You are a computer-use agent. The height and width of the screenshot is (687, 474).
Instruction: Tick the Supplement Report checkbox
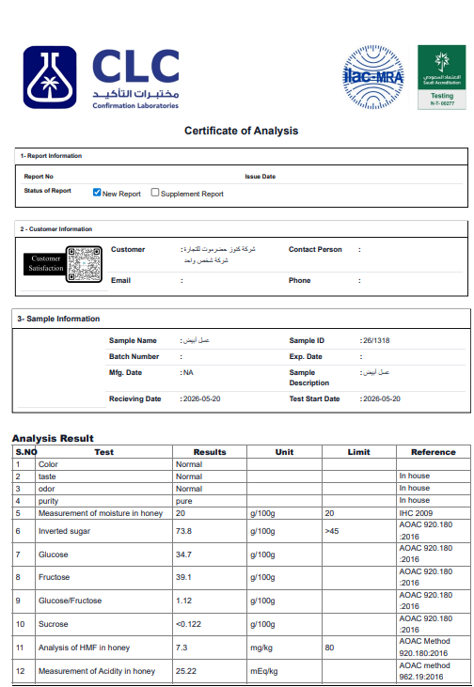[x=155, y=193]
